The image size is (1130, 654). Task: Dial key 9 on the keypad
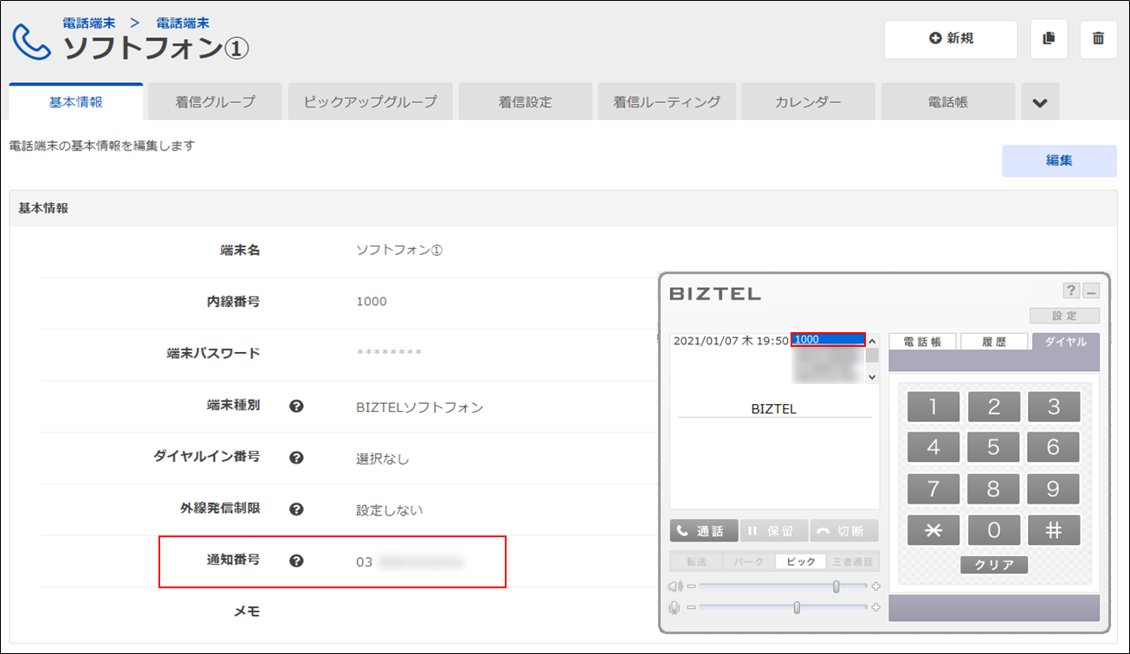tap(1054, 489)
